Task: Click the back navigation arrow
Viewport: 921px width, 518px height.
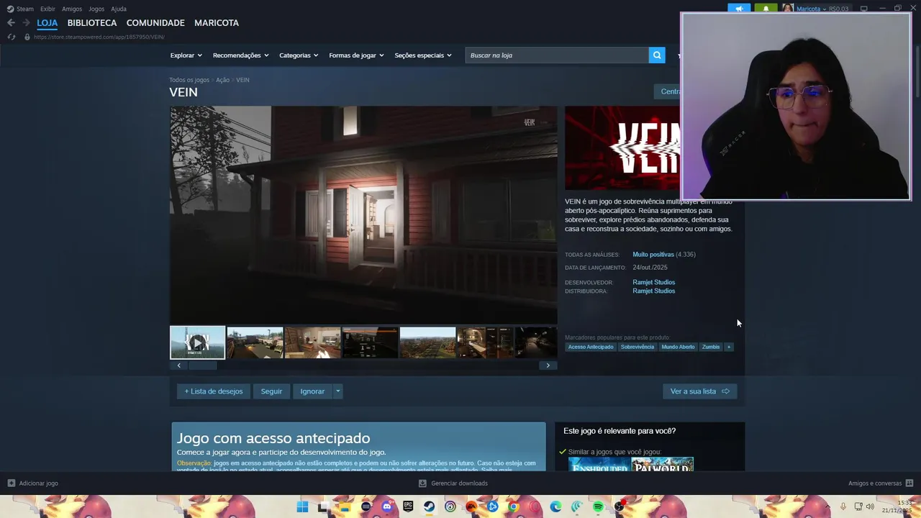Action: 11,23
